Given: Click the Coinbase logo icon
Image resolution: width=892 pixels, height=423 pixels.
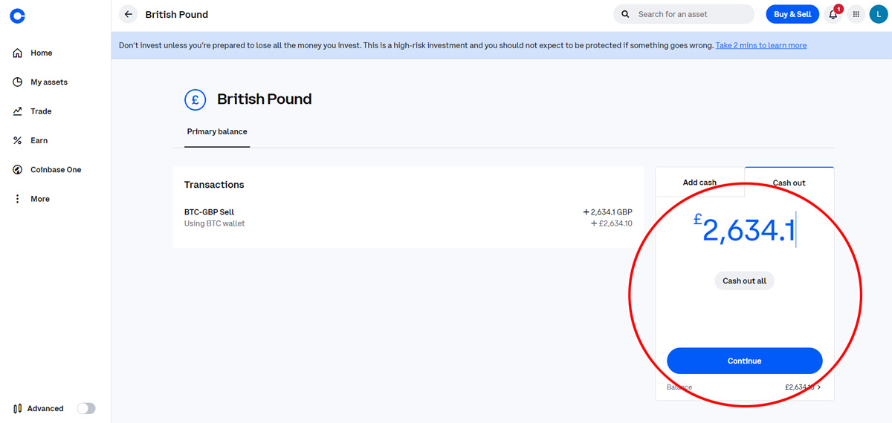Looking at the screenshot, I should point(17,16).
